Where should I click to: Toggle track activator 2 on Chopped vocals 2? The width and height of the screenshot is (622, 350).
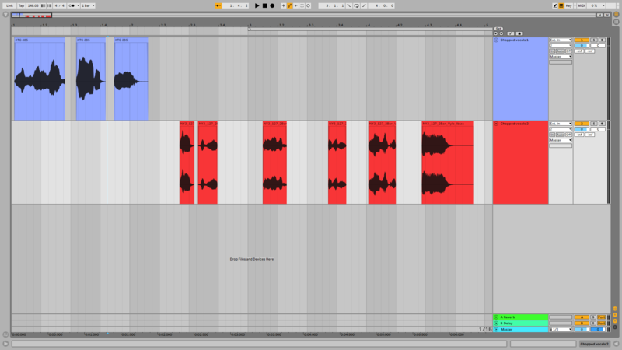(x=582, y=124)
